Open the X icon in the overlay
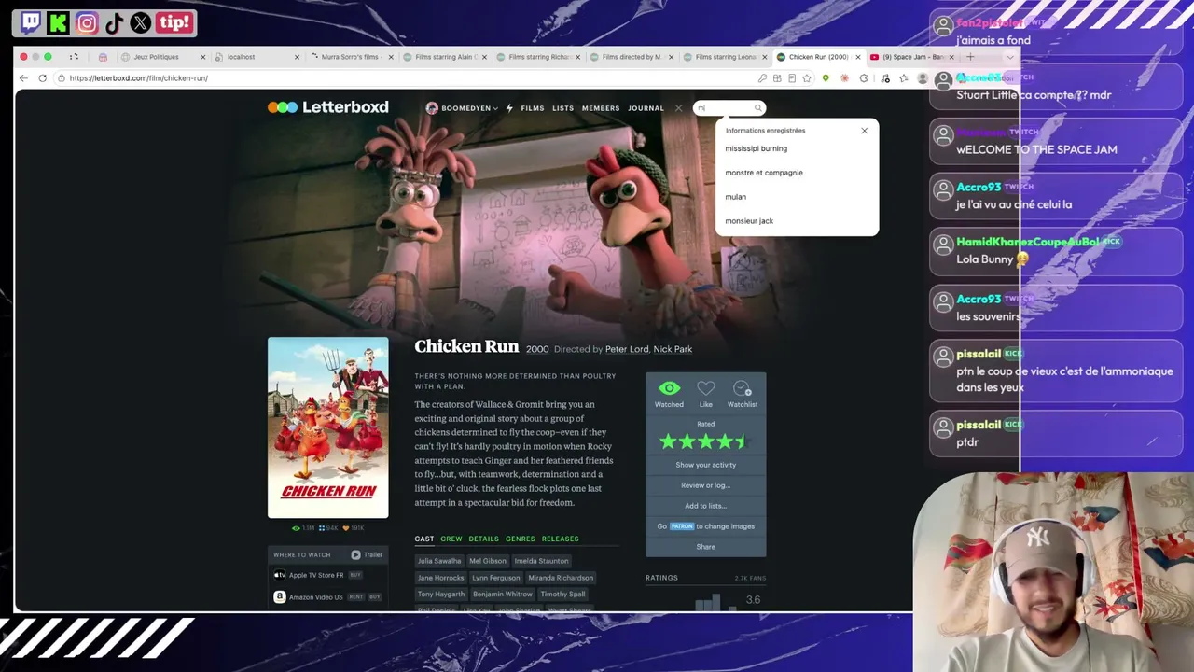 [x=141, y=23]
